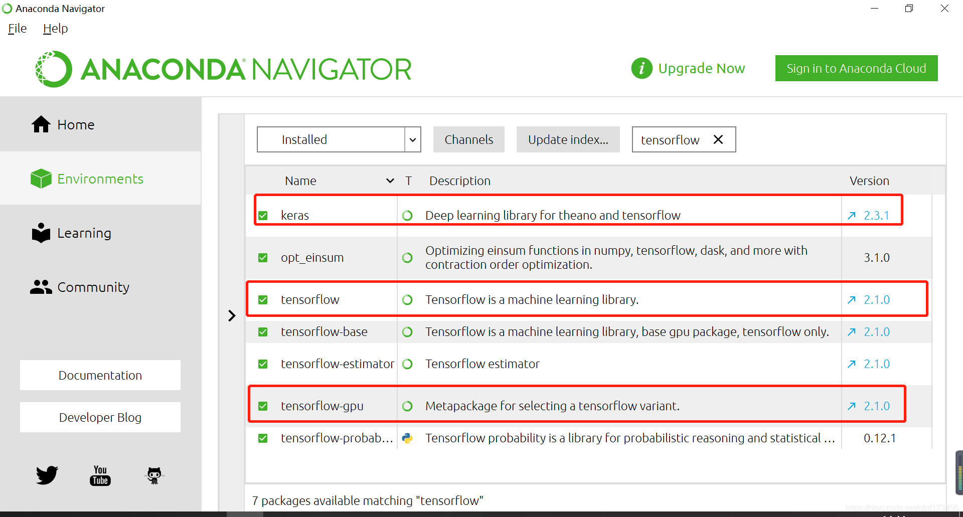963x517 pixels.
Task: Switch to the Community tab
Action: click(100, 287)
